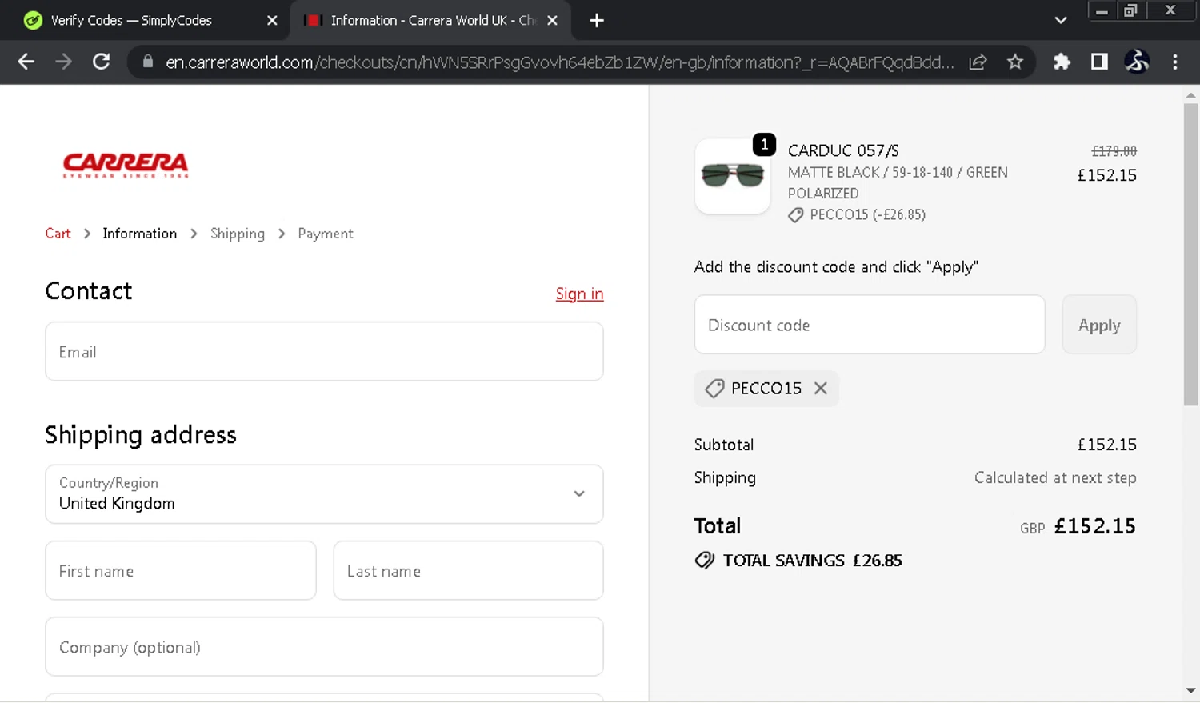This screenshot has width=1200, height=703.
Task: Click the item quantity badge on sunglasses
Action: (764, 145)
